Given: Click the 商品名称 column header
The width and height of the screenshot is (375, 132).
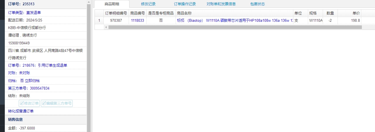Looking at the screenshot, I should (234, 13).
